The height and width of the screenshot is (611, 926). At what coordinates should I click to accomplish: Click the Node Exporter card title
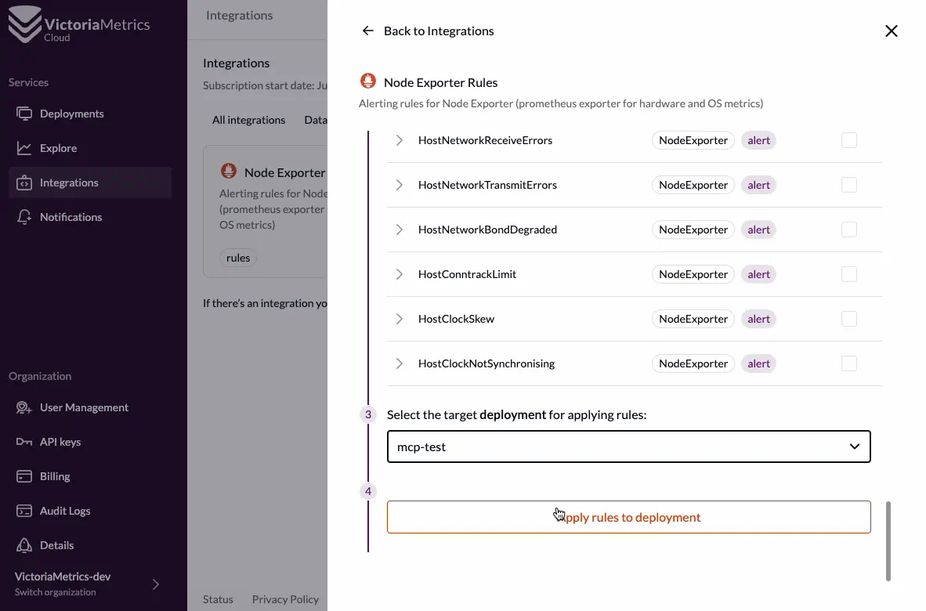pos(284,172)
